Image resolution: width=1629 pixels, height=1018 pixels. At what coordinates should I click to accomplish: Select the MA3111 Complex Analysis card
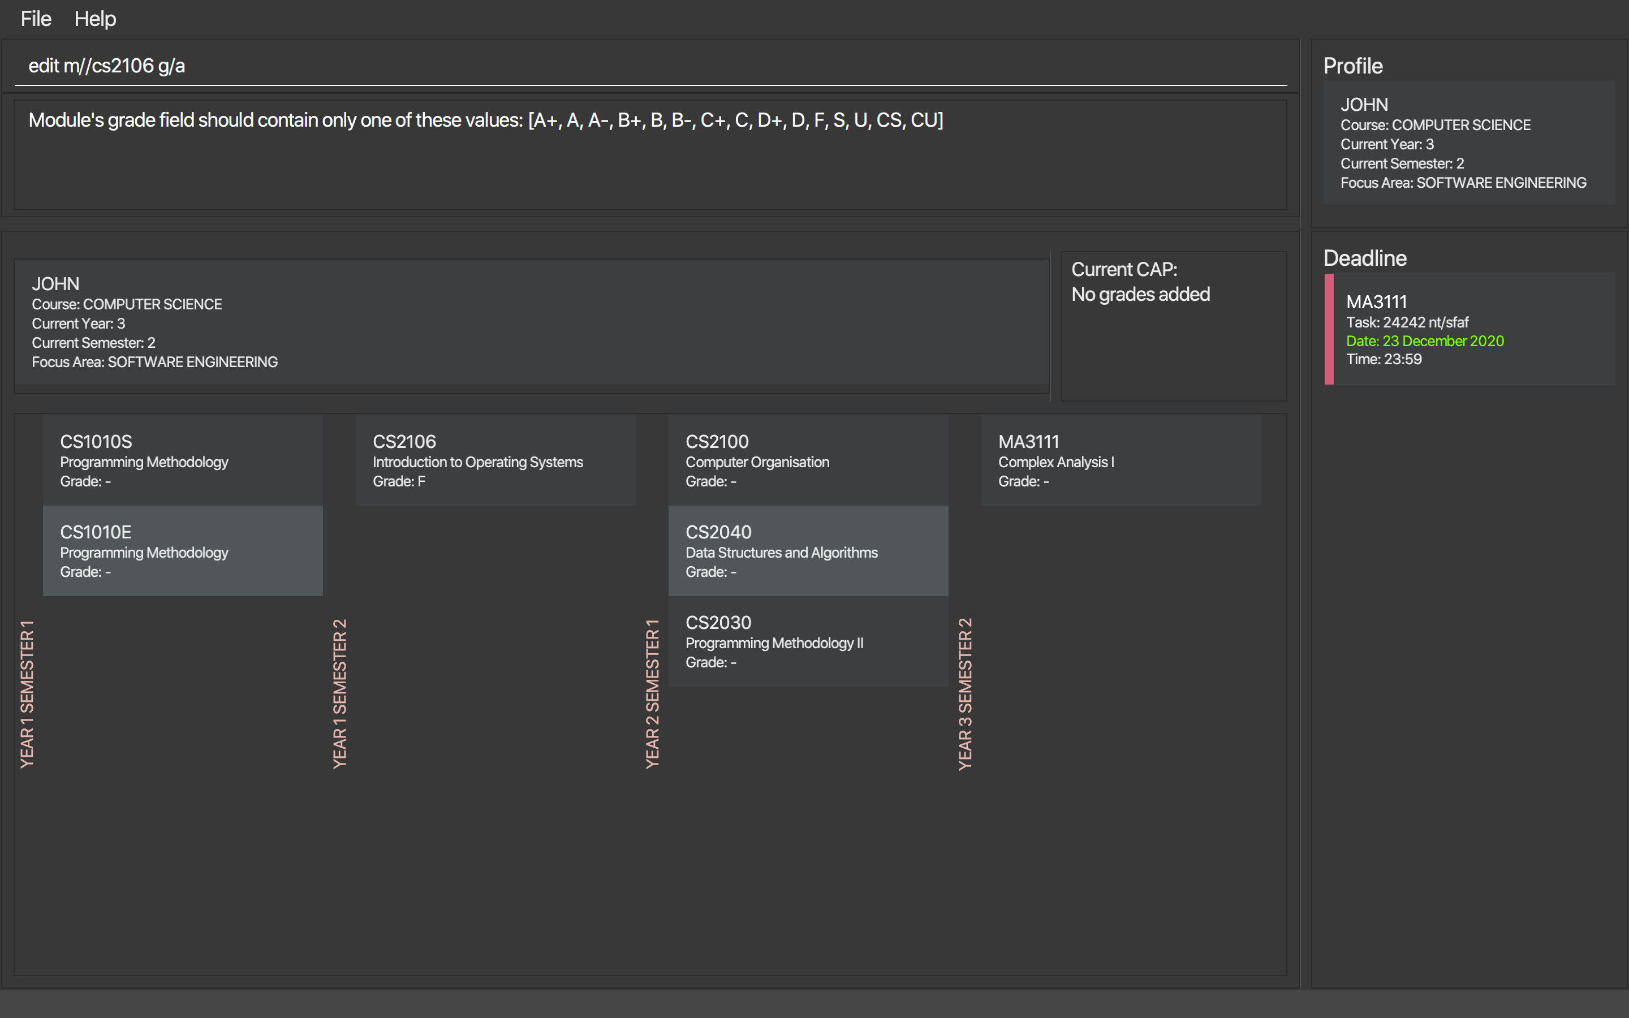tap(1120, 460)
